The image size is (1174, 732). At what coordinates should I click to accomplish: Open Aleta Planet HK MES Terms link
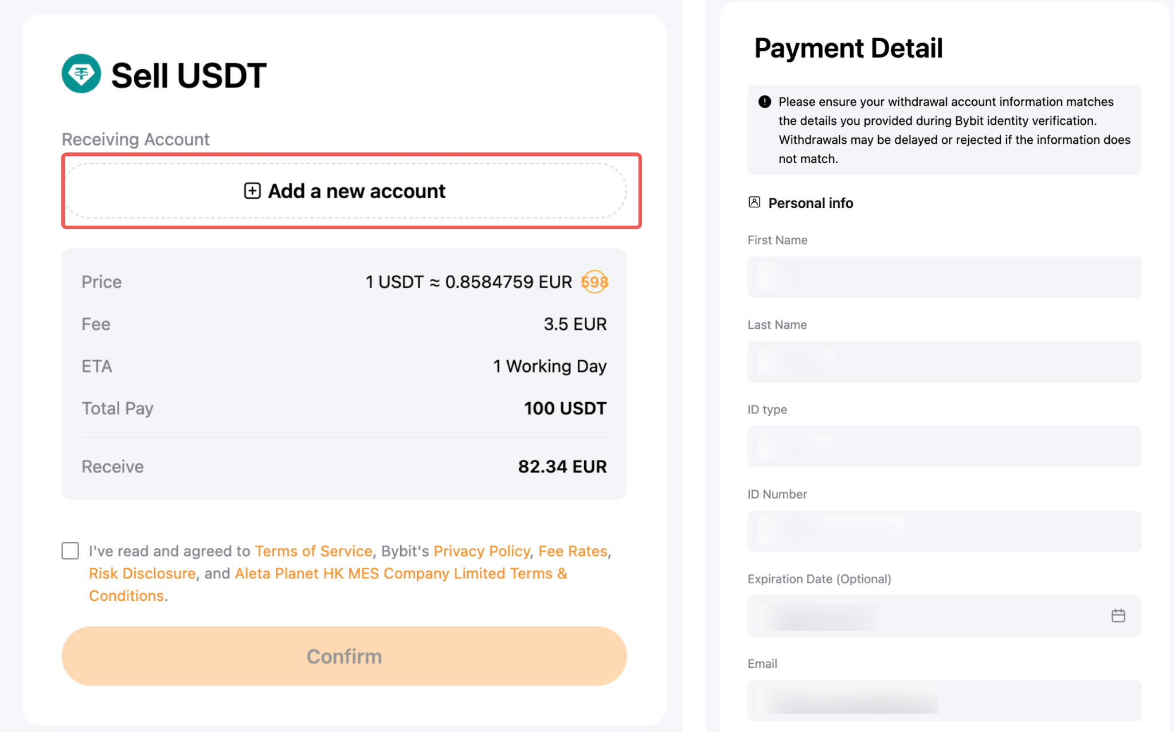click(x=328, y=584)
